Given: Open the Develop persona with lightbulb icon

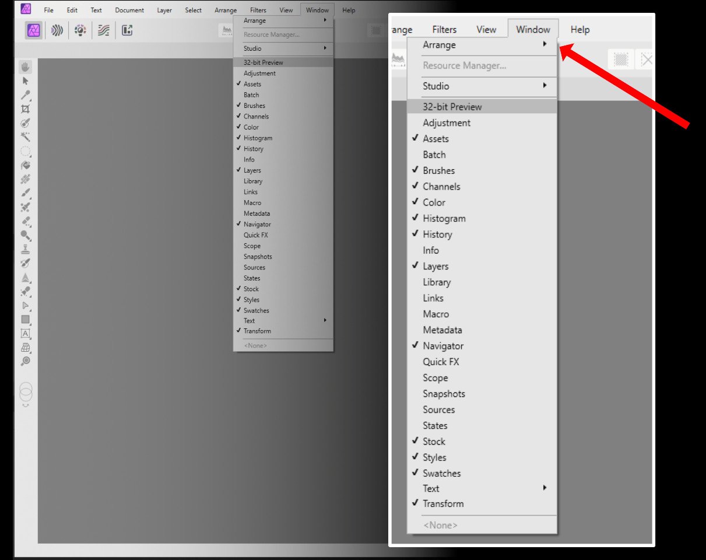Looking at the screenshot, I should click(x=80, y=30).
